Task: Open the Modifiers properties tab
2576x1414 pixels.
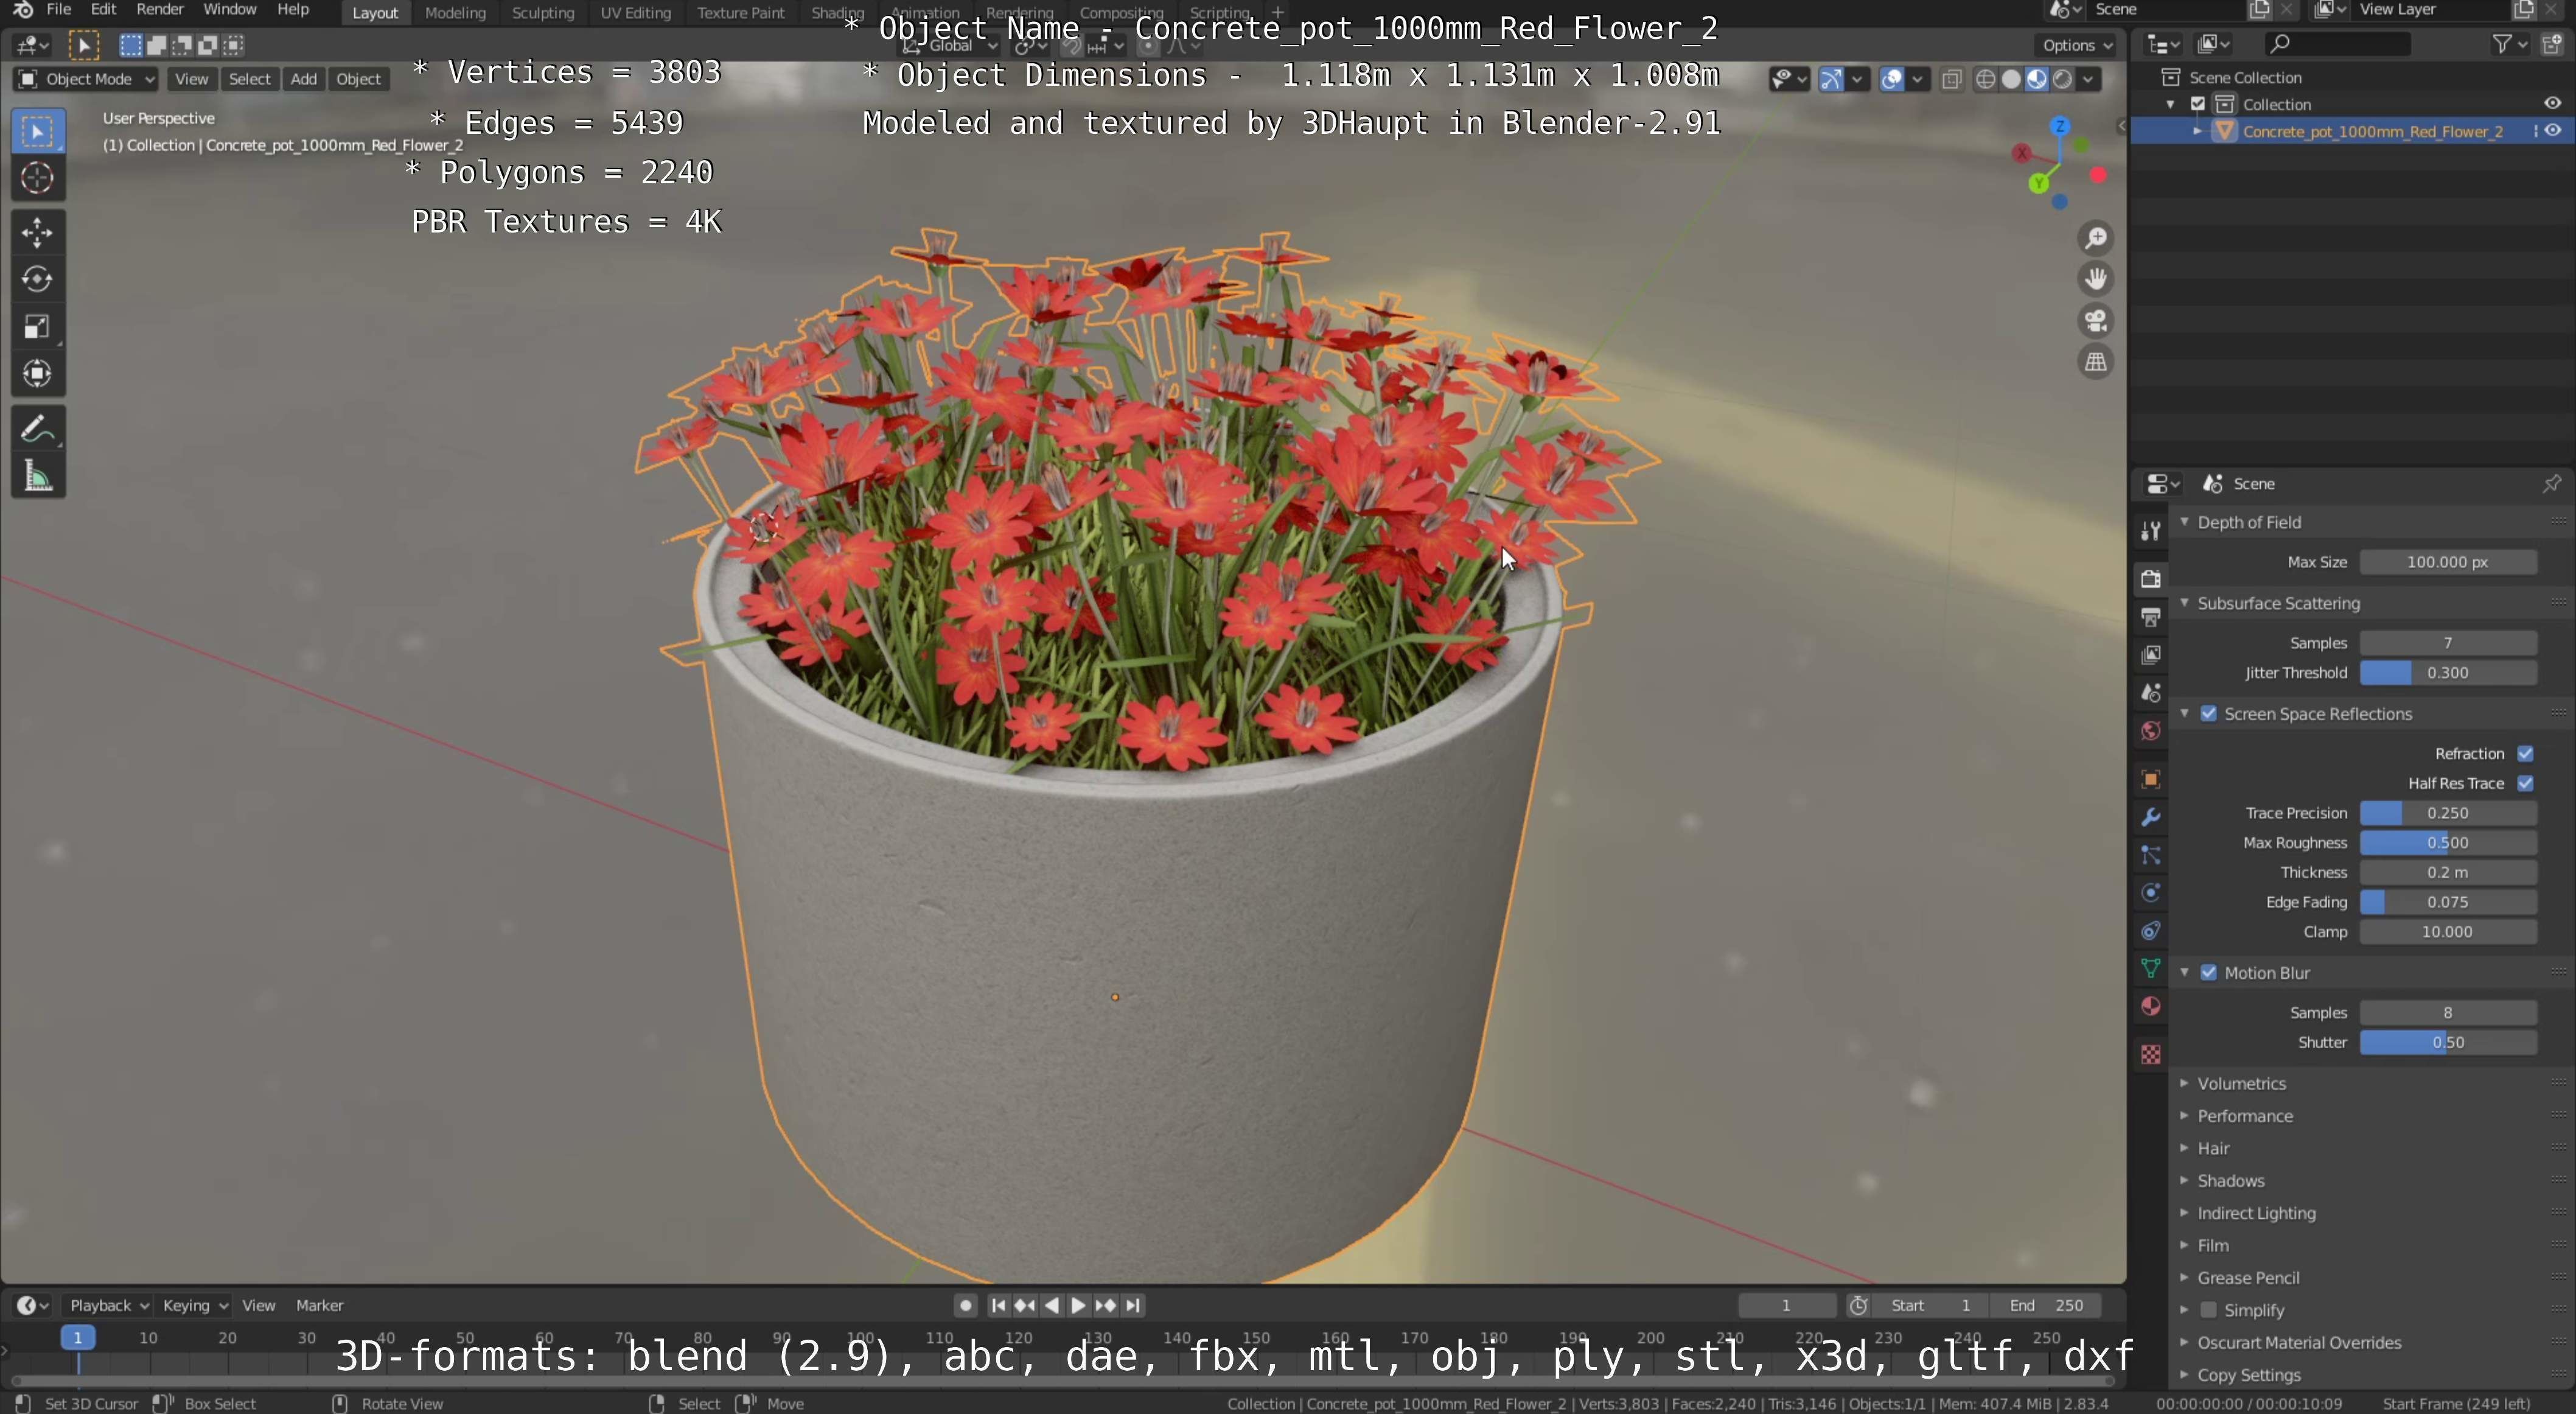Action: tap(2150, 817)
